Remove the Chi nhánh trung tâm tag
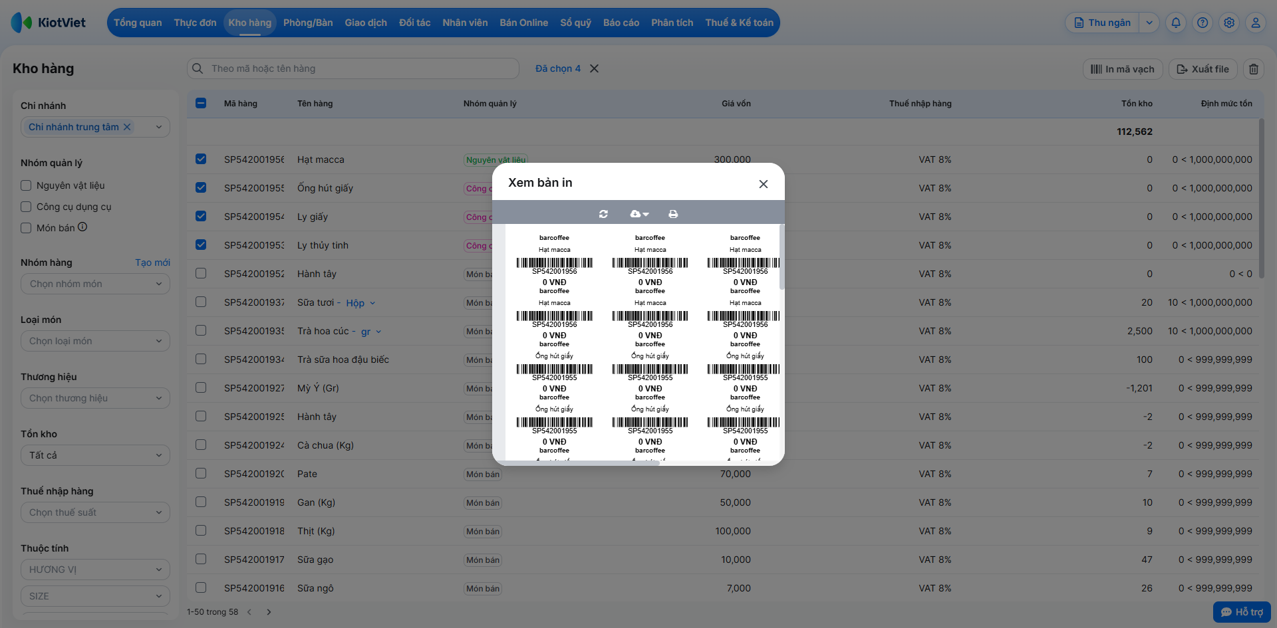Image resolution: width=1277 pixels, height=628 pixels. tap(127, 127)
